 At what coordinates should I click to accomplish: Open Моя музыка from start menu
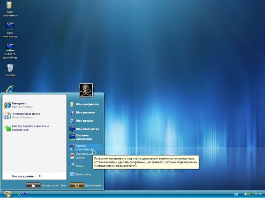tap(85, 121)
